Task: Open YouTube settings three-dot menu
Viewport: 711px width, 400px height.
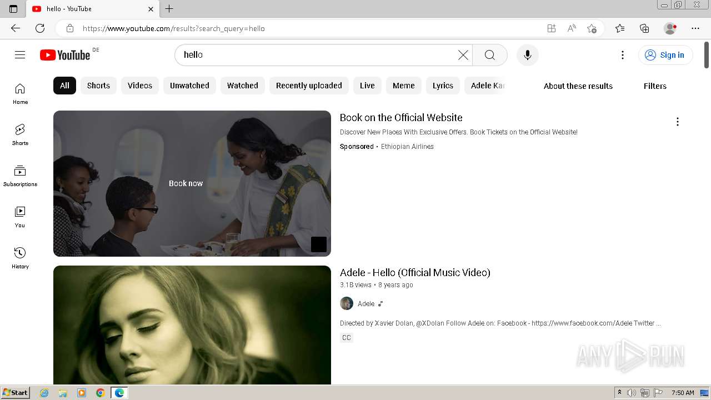Action: 623,54
